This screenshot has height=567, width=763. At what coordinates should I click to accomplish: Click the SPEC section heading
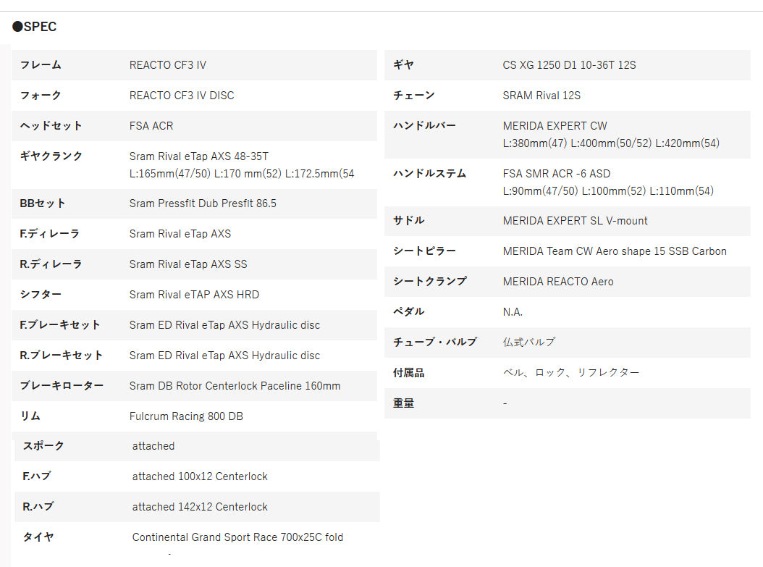tap(35, 27)
